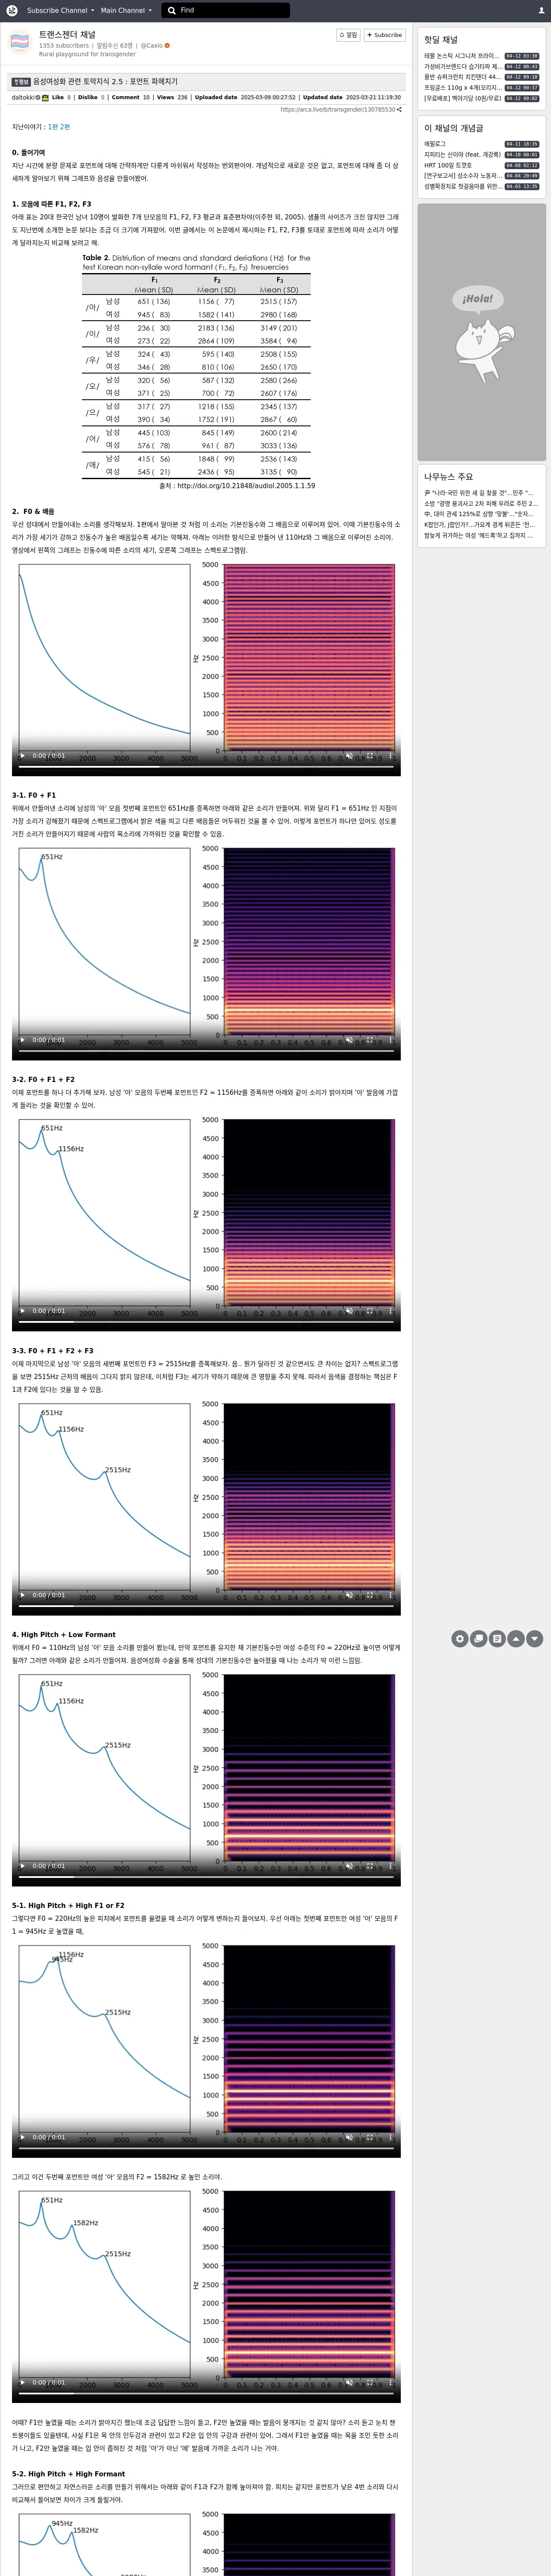551x2576 pixels.
Task: Open more options on 3-3 F0 + F1 + F2 + F3 video
Action: (390, 1595)
